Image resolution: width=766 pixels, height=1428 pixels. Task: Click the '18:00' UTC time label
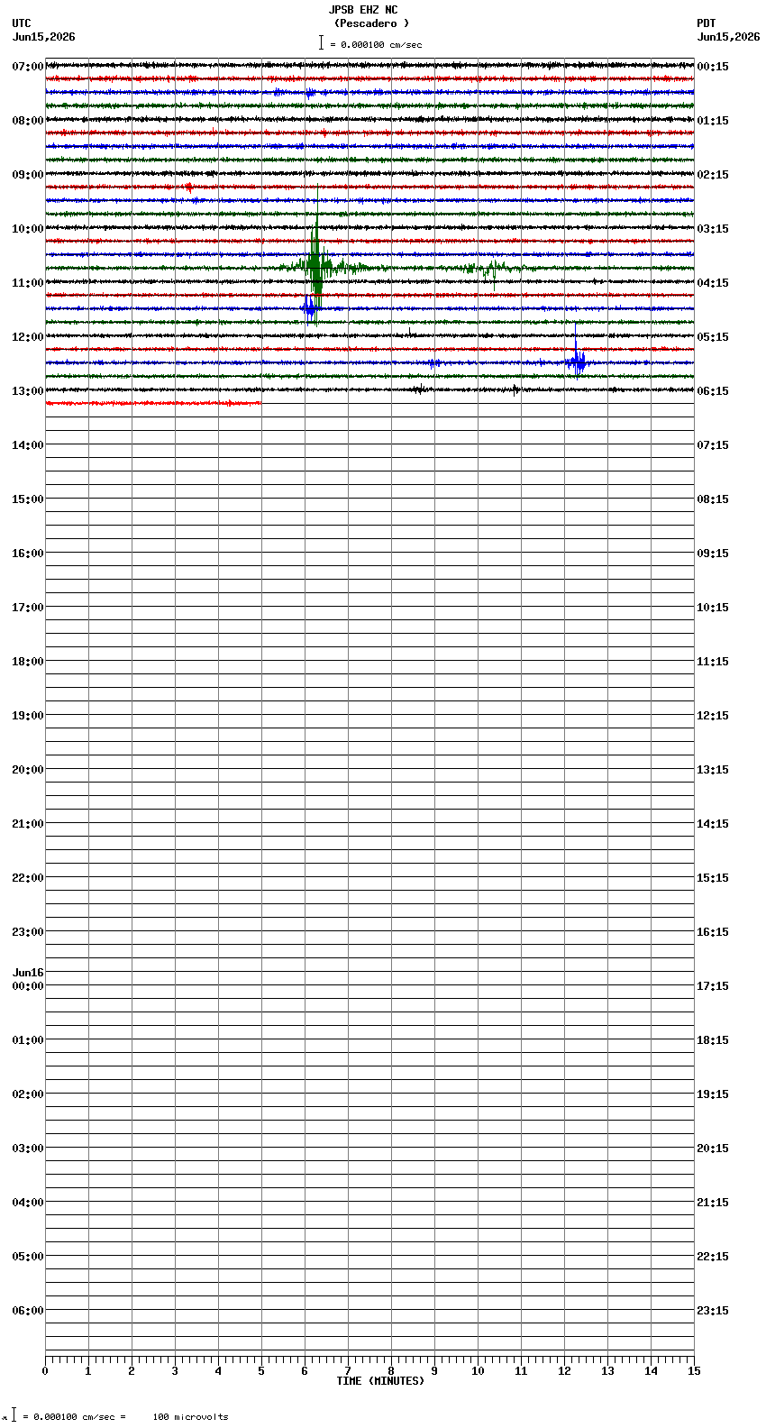click(28, 662)
